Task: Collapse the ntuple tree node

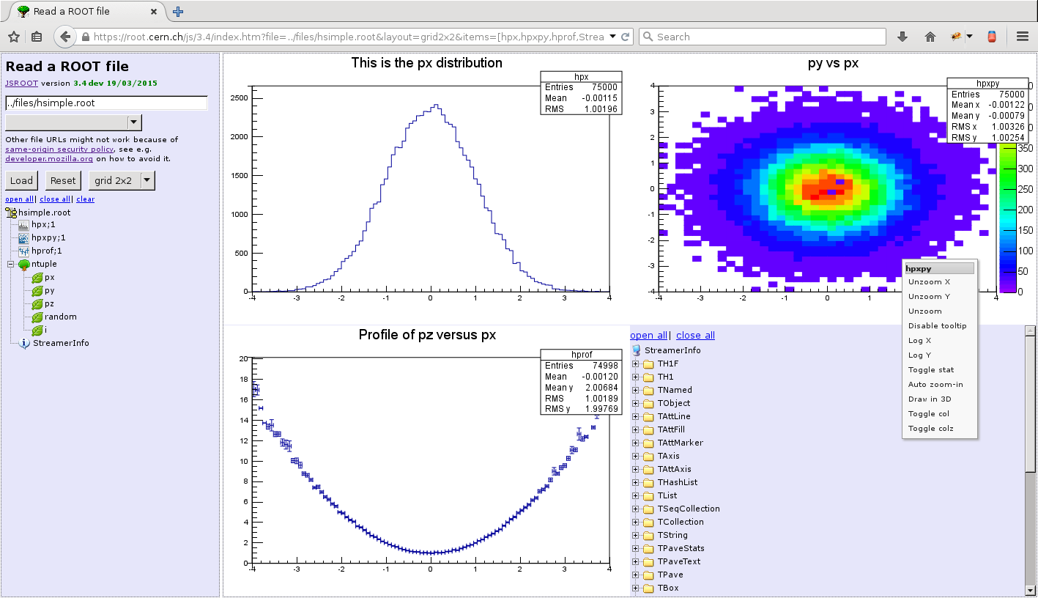Action: [11, 265]
